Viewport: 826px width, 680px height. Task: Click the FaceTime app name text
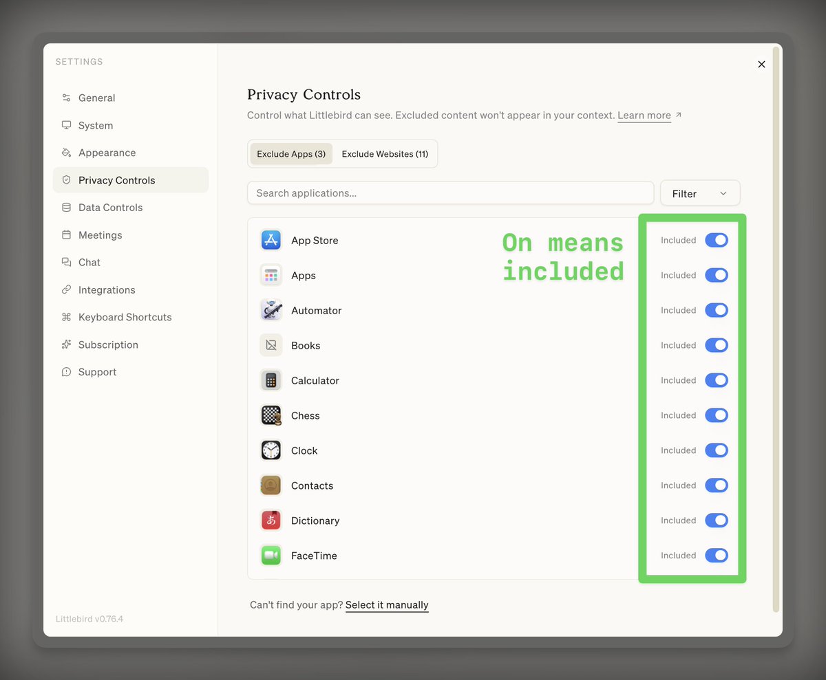click(314, 556)
